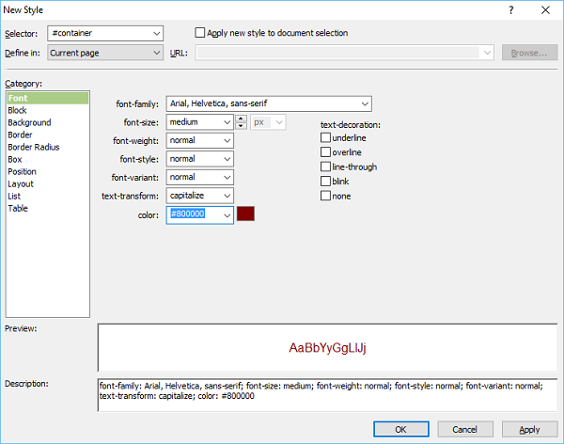Click font-size stepper down arrow
The height and width of the screenshot is (444, 564).
(241, 126)
